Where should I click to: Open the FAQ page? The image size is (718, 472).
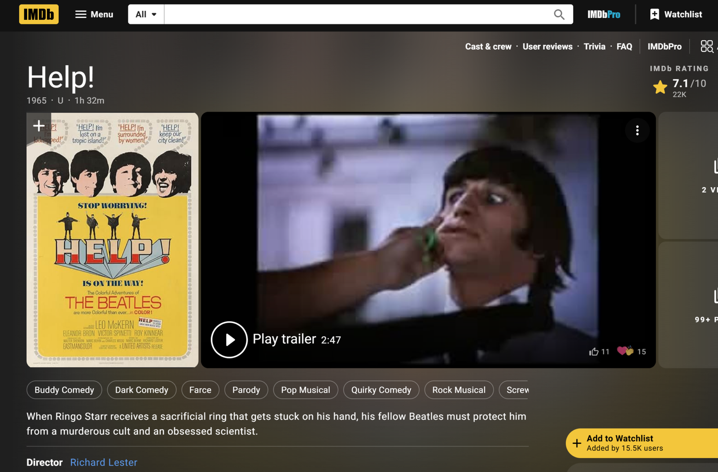coord(624,46)
